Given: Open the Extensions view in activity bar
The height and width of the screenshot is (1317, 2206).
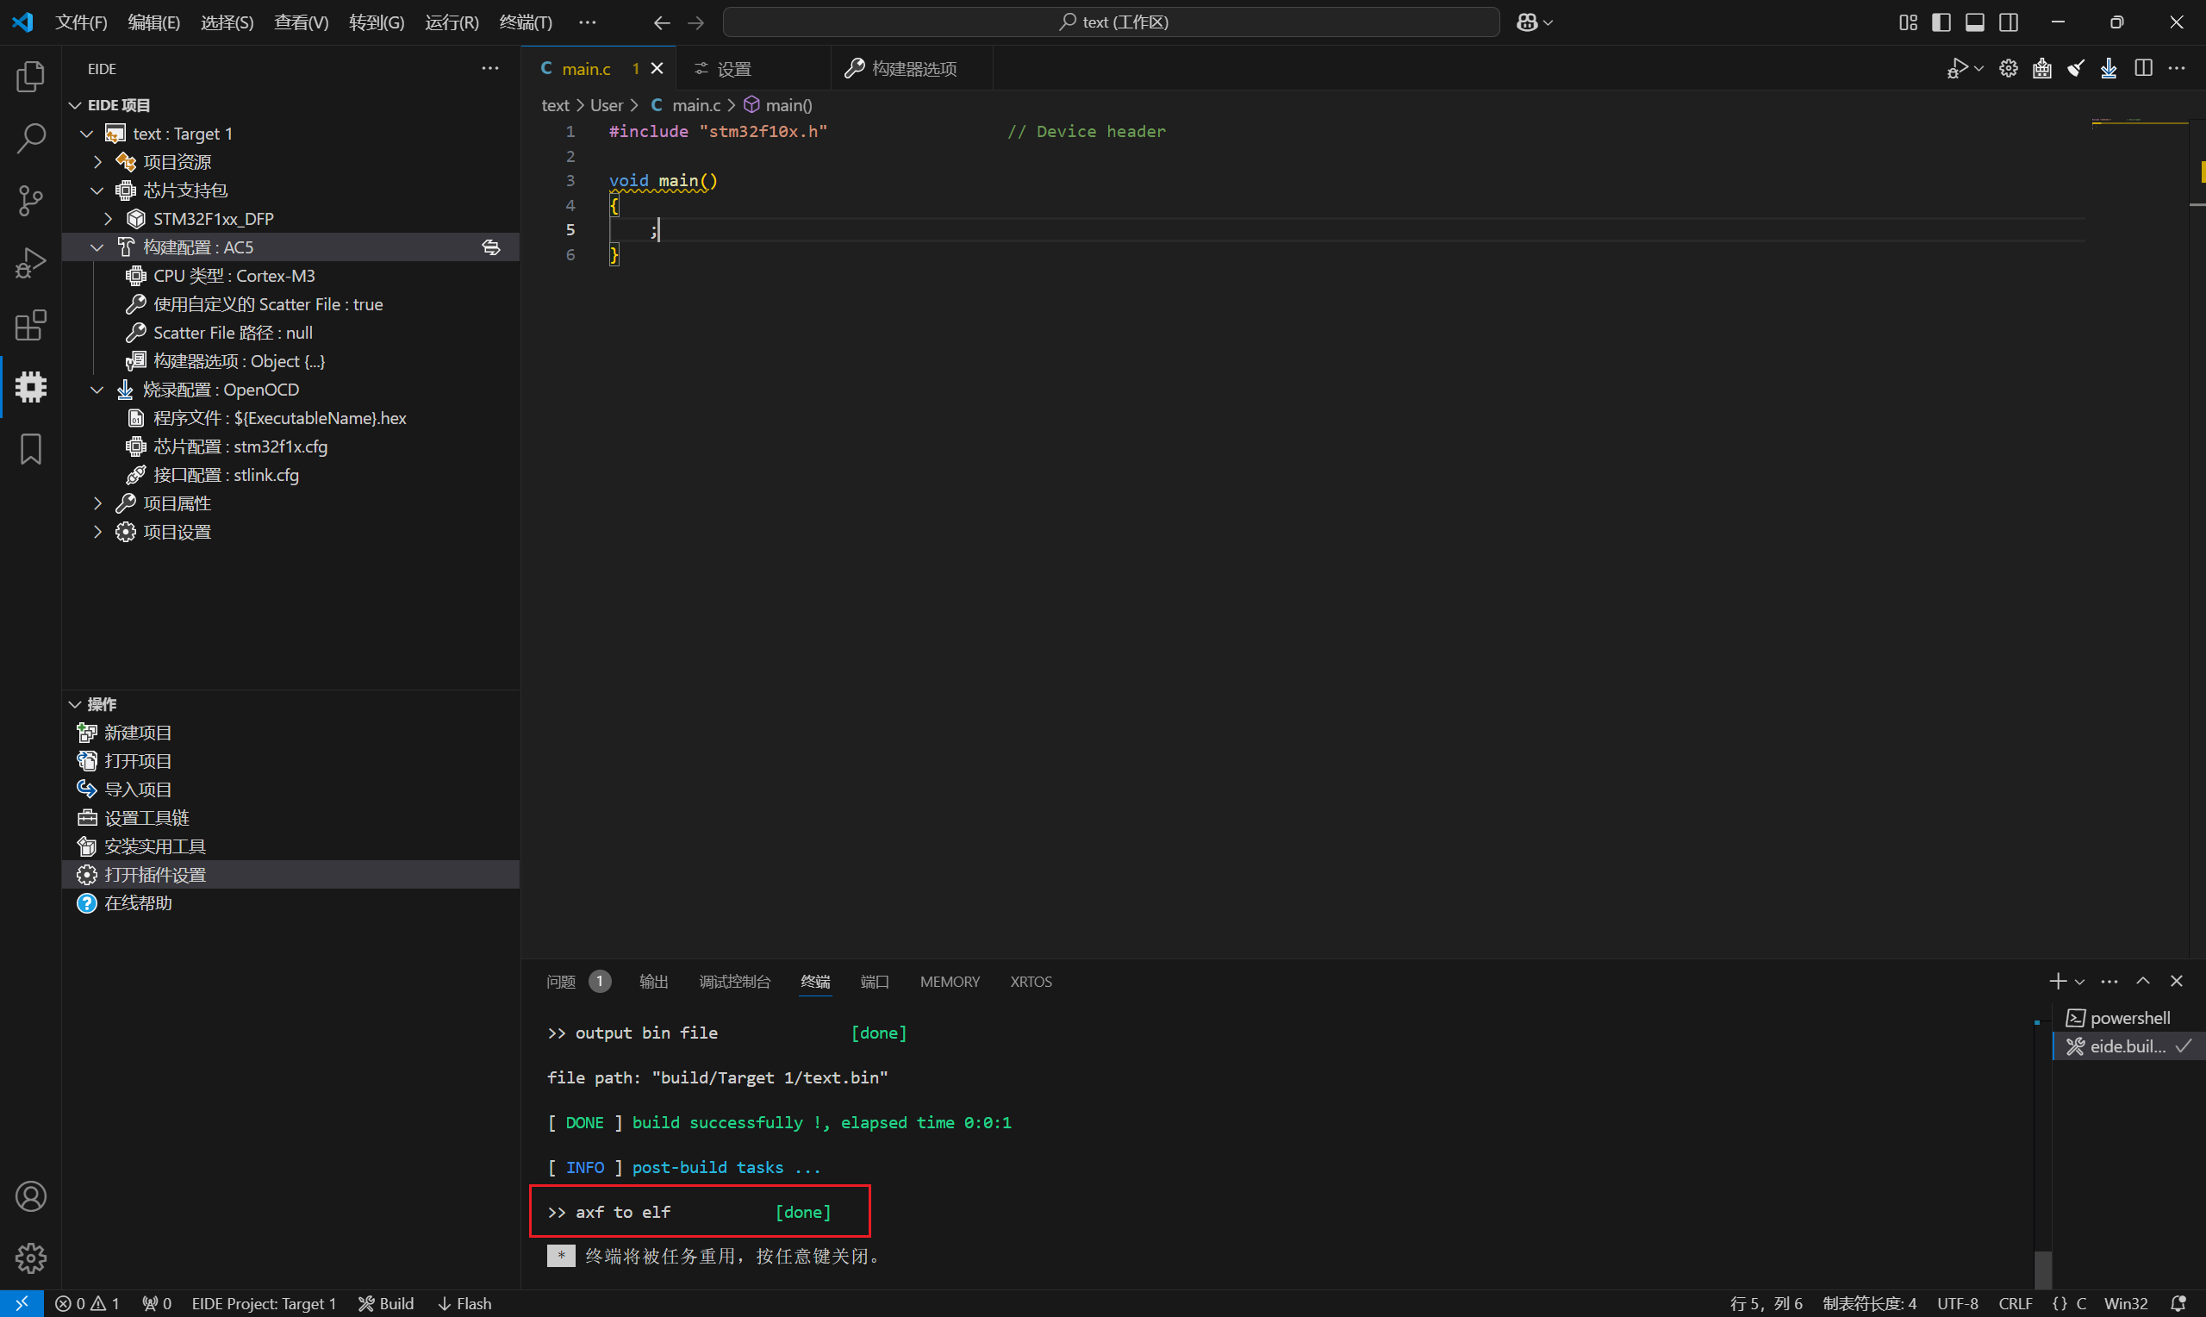Looking at the screenshot, I should click(30, 325).
